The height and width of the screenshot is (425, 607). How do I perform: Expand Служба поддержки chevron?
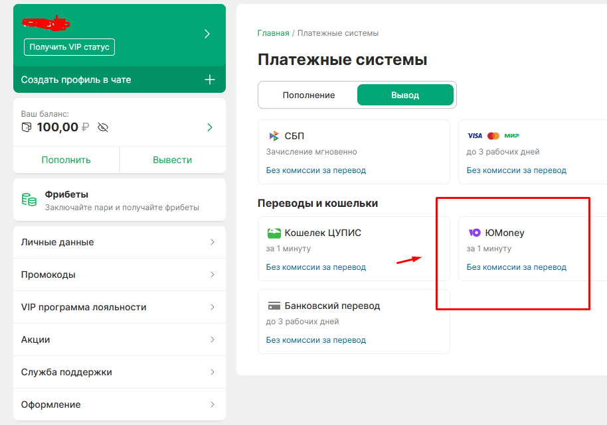(x=212, y=372)
